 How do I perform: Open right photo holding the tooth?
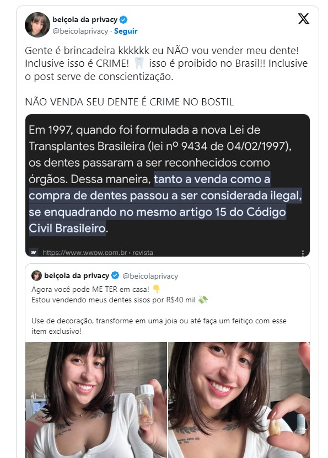[x=239, y=400]
